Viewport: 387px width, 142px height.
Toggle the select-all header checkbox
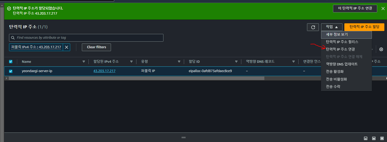11,61
